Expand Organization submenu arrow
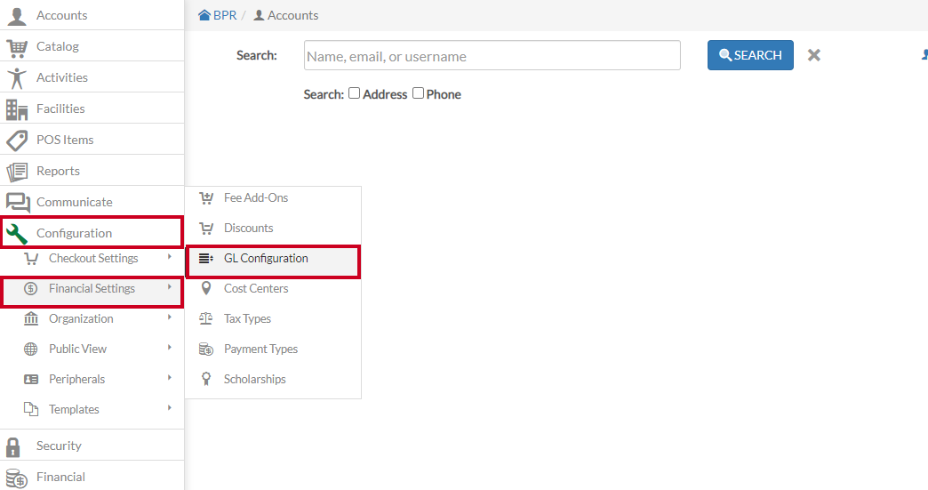This screenshot has width=928, height=490. 169,317
